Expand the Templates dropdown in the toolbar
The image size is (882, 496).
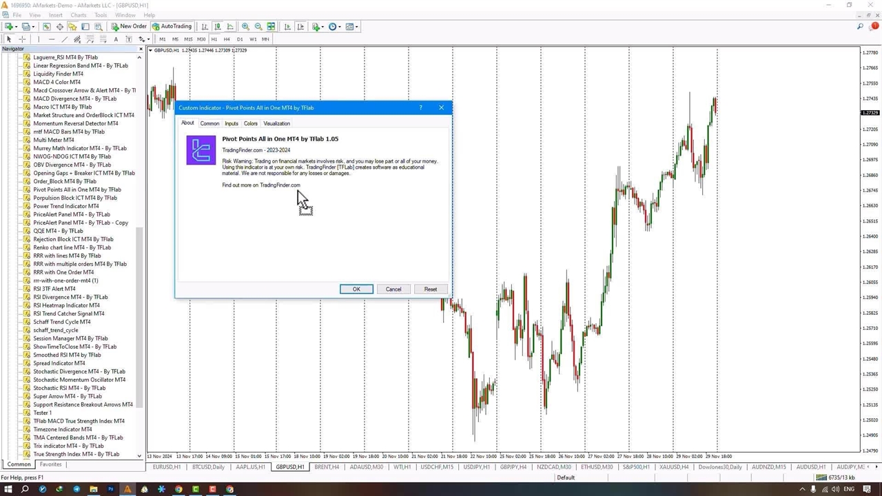pos(351,26)
